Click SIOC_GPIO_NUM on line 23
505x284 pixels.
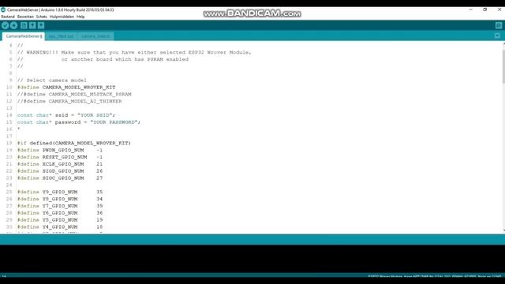tap(63, 178)
